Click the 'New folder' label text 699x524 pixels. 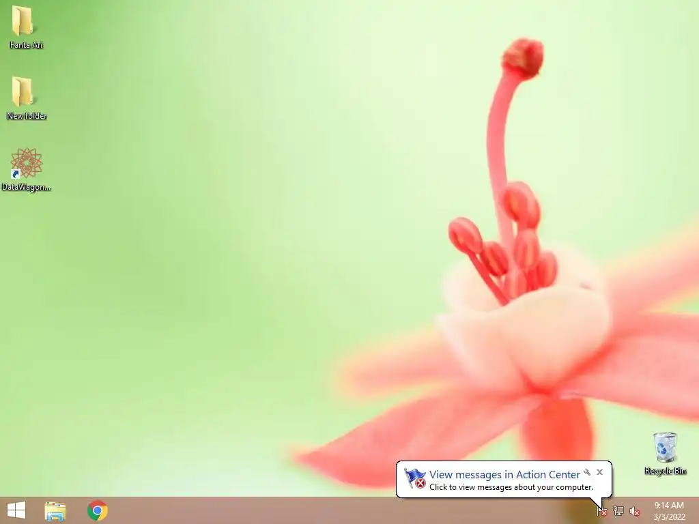click(27, 116)
